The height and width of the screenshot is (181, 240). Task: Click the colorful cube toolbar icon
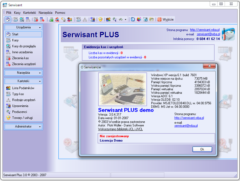(139, 19)
